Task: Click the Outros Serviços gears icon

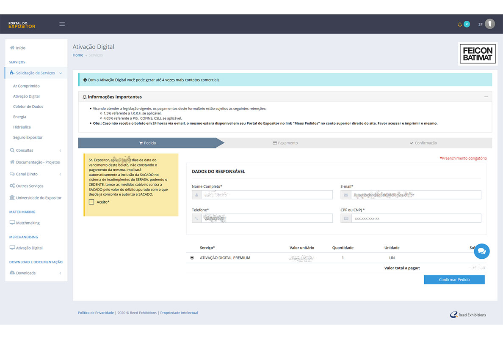Action: (12, 186)
